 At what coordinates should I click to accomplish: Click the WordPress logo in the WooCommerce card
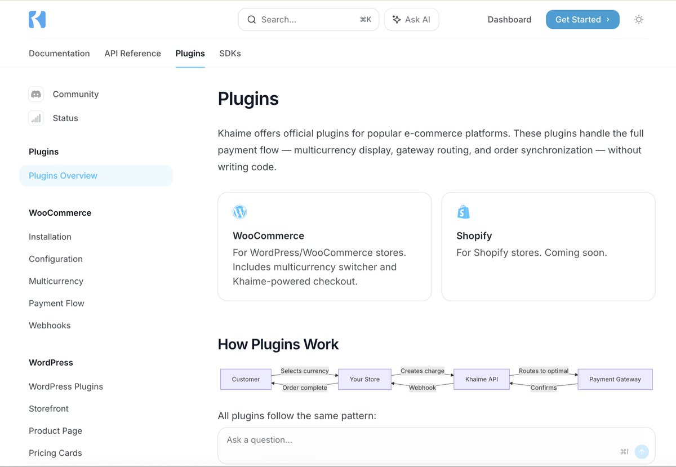pos(239,212)
